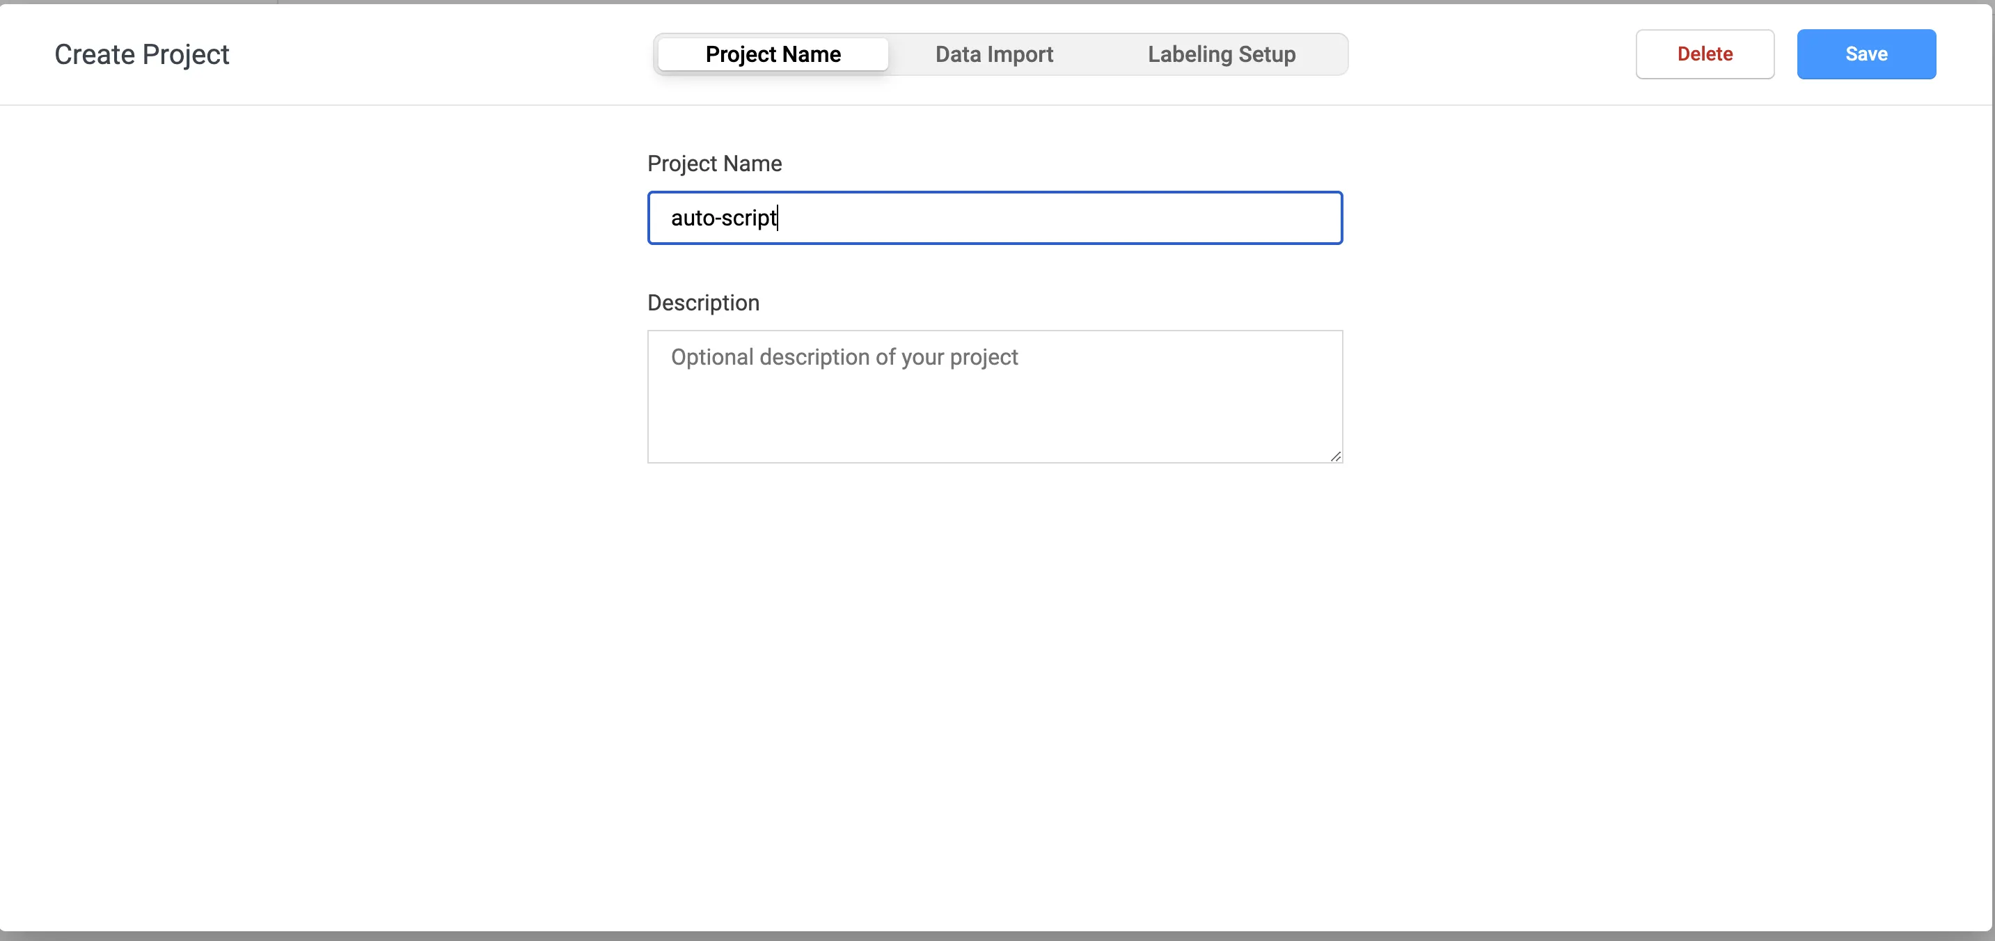The width and height of the screenshot is (1995, 941).
Task: Jump to the Labeling Setup step
Action: [1222, 54]
